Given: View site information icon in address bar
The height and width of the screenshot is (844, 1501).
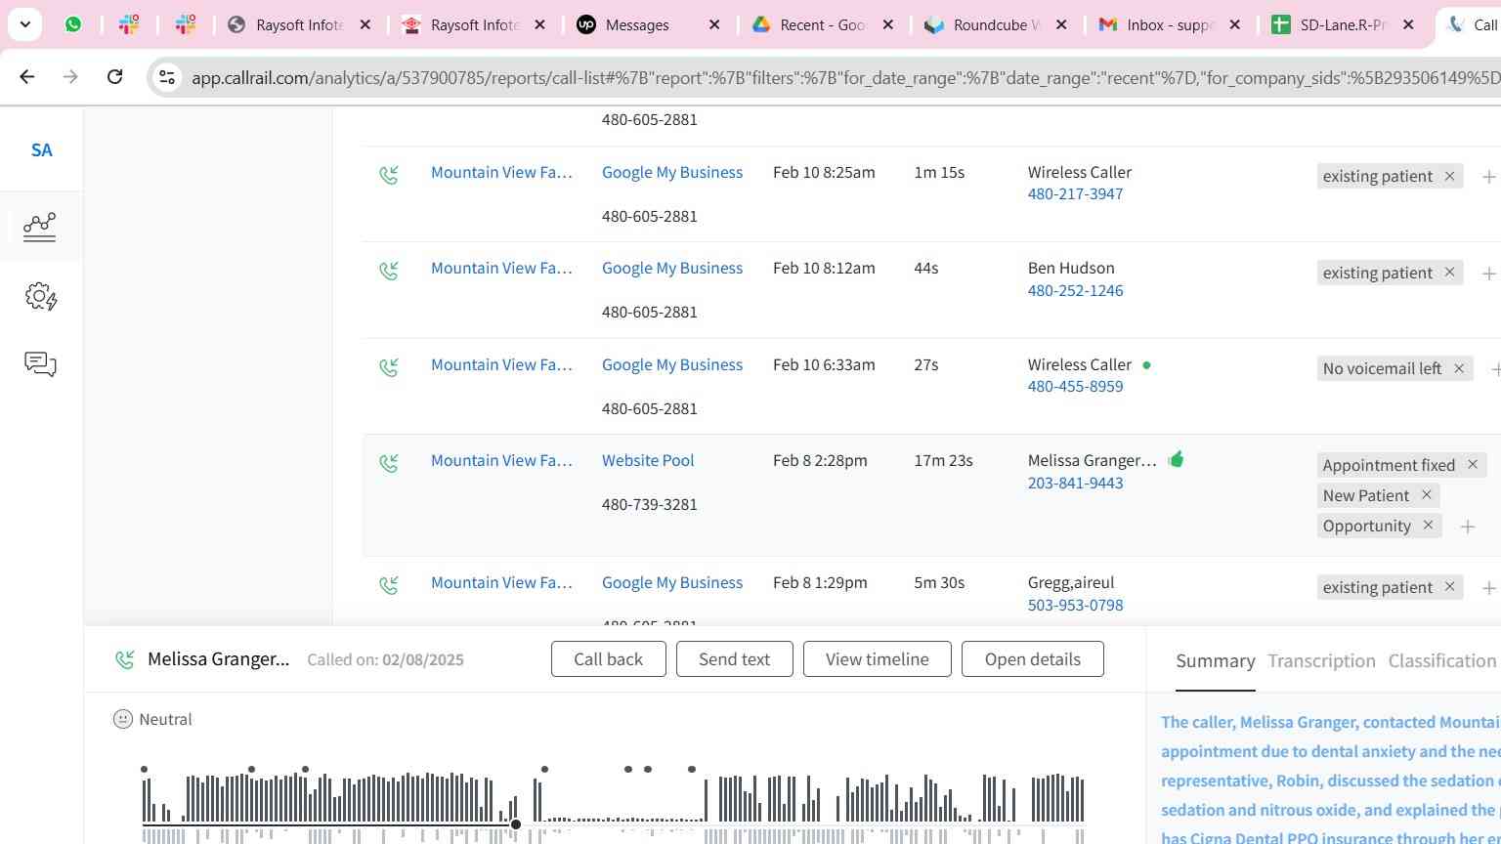Looking at the screenshot, I should point(167,77).
